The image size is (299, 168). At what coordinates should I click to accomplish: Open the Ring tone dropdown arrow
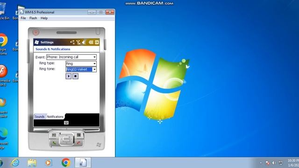[x=94, y=70]
